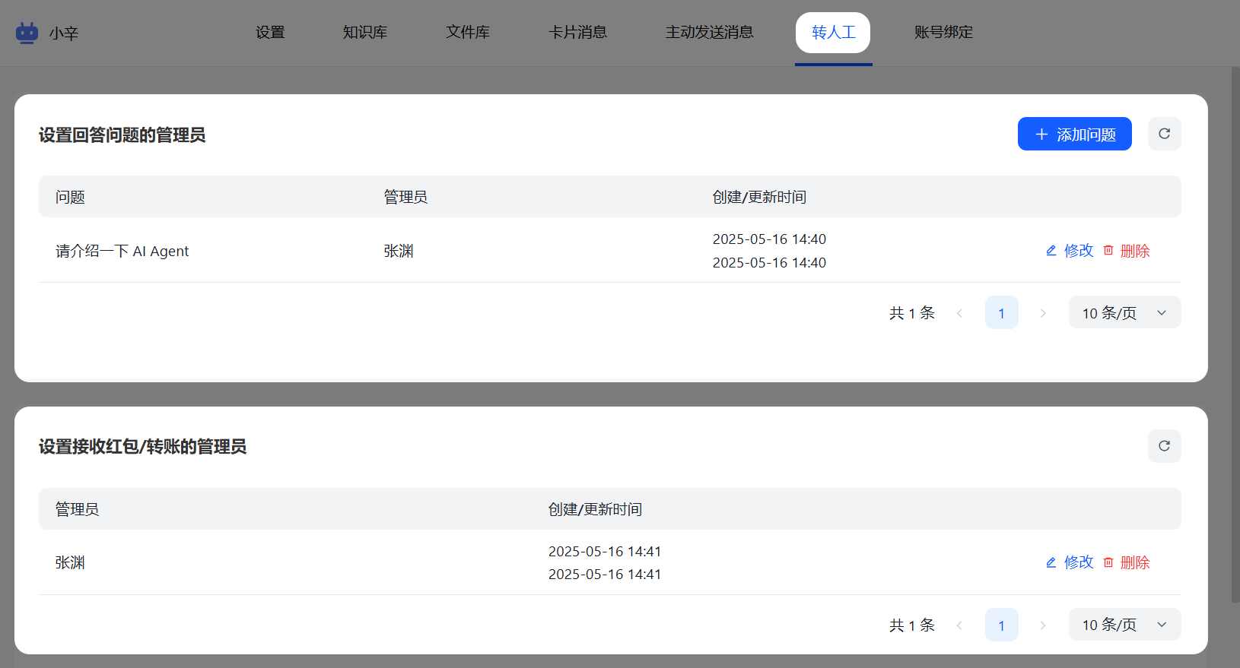Click the 删除 trash icon for AI Agent question
Viewport: 1240px width, 668px height.
(x=1108, y=251)
